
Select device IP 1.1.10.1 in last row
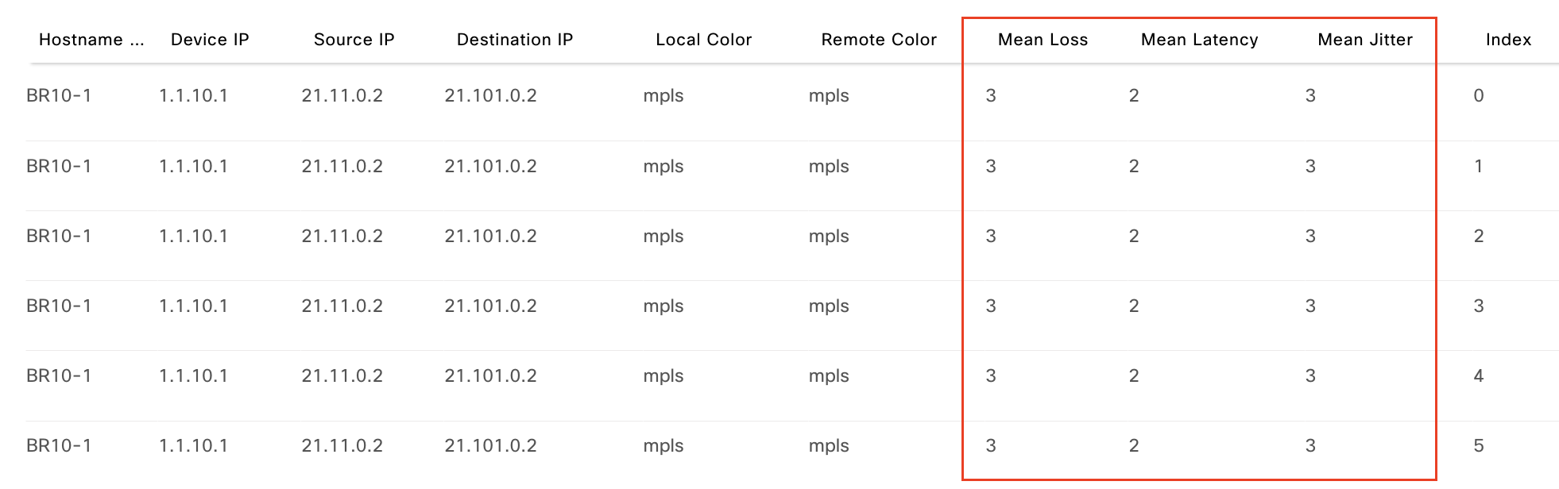tap(193, 446)
